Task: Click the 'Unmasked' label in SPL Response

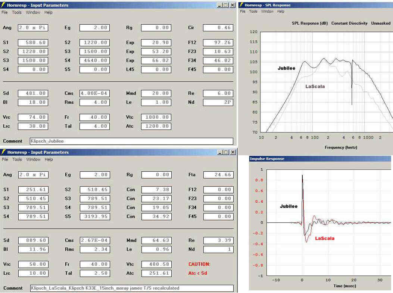Action: [381, 23]
